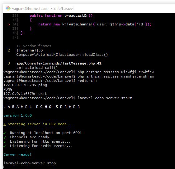This screenshot has height=169, width=175.
Task: Click 'Composer\Autoload\ClassLoader::loadClass()' line
Action: pyautogui.click(x=62, y=55)
